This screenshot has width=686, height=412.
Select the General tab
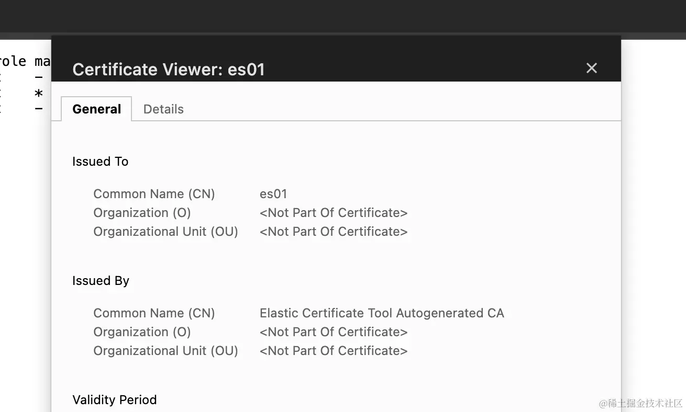97,109
